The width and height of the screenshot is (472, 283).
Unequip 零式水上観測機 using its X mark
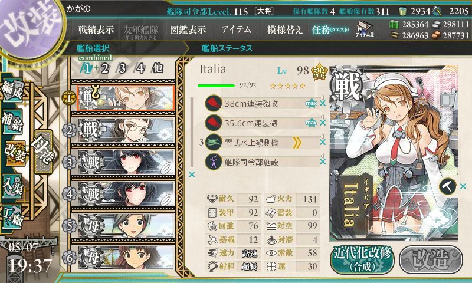[x=322, y=142]
